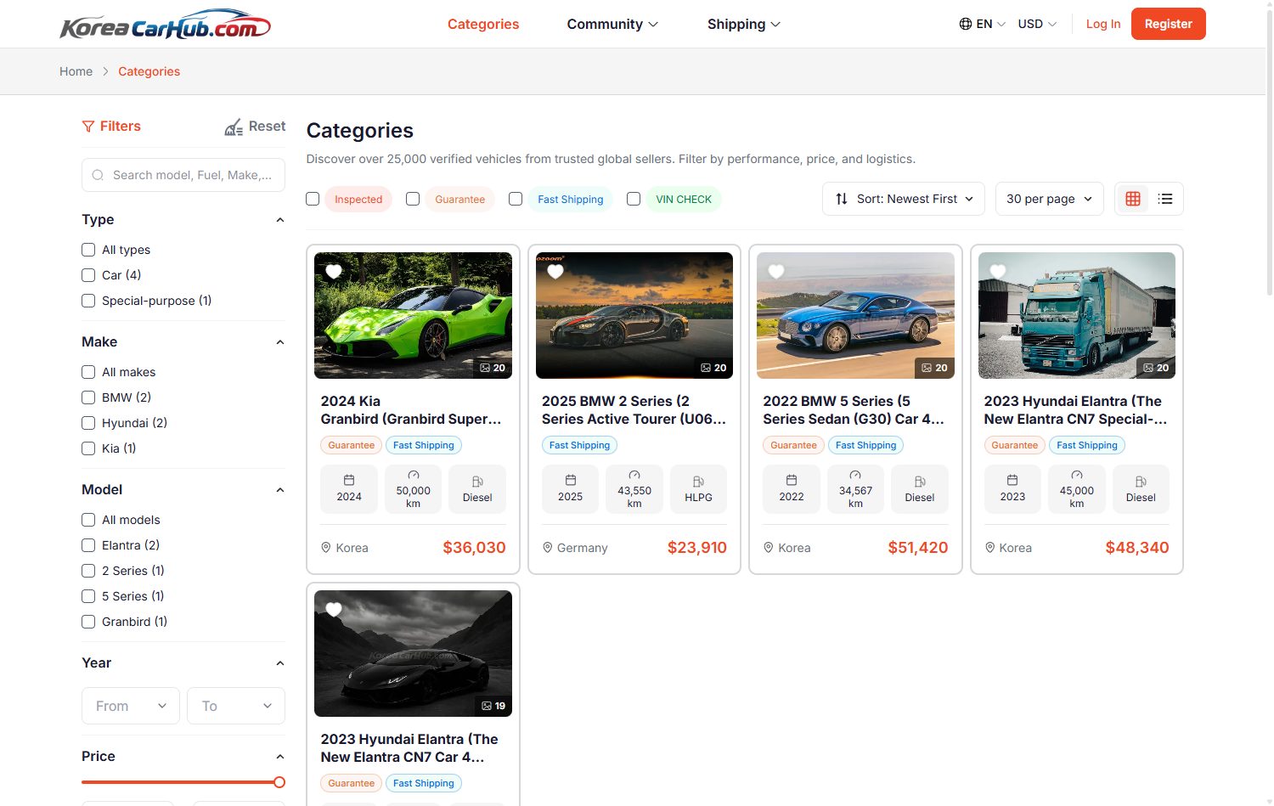Favorite the 2025 BMW 2 Series heart icon
The height and width of the screenshot is (806, 1274).
click(x=555, y=272)
